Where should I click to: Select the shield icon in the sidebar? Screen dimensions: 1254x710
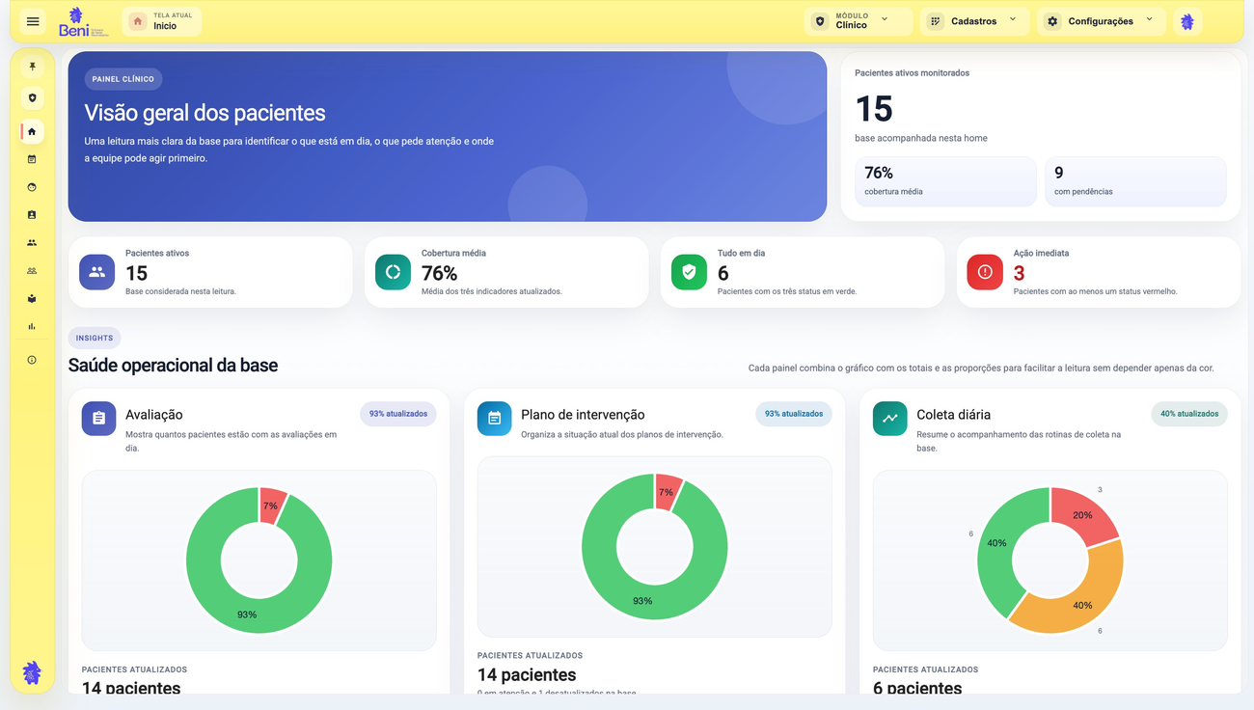[x=32, y=98]
